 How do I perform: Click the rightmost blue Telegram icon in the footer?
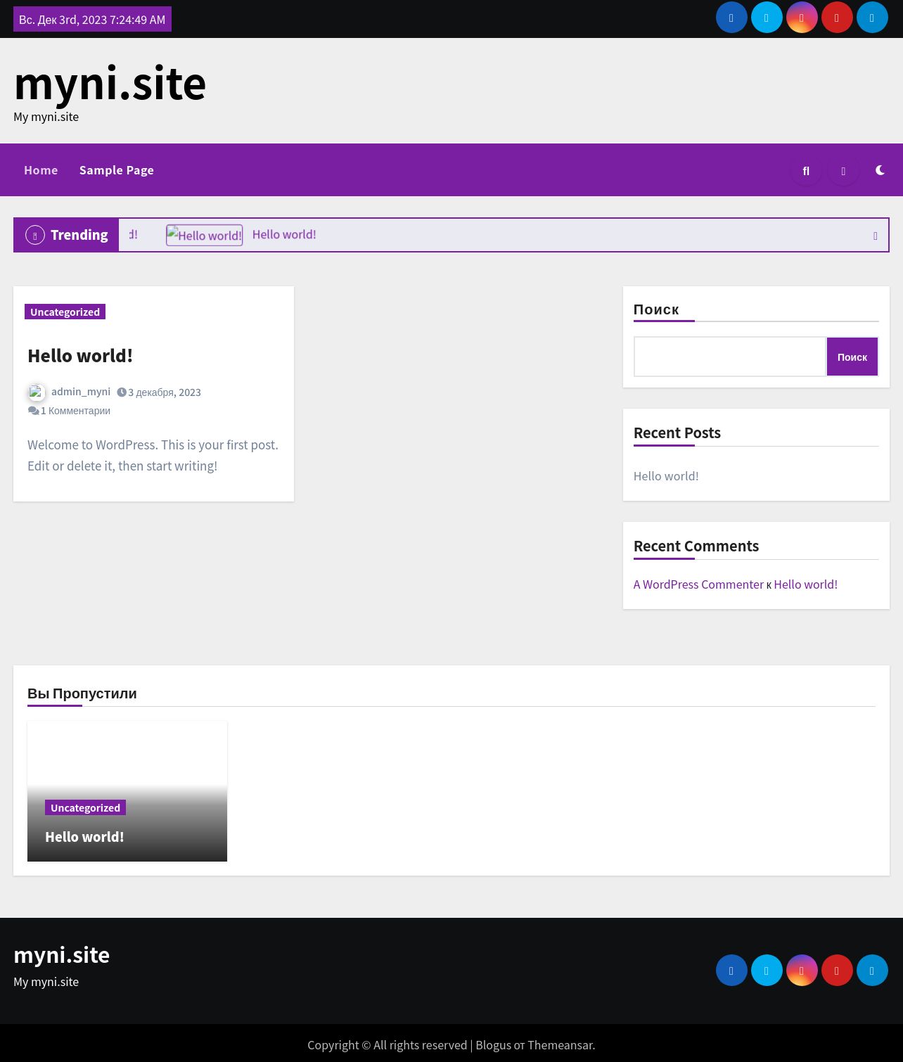pyautogui.click(x=872, y=971)
